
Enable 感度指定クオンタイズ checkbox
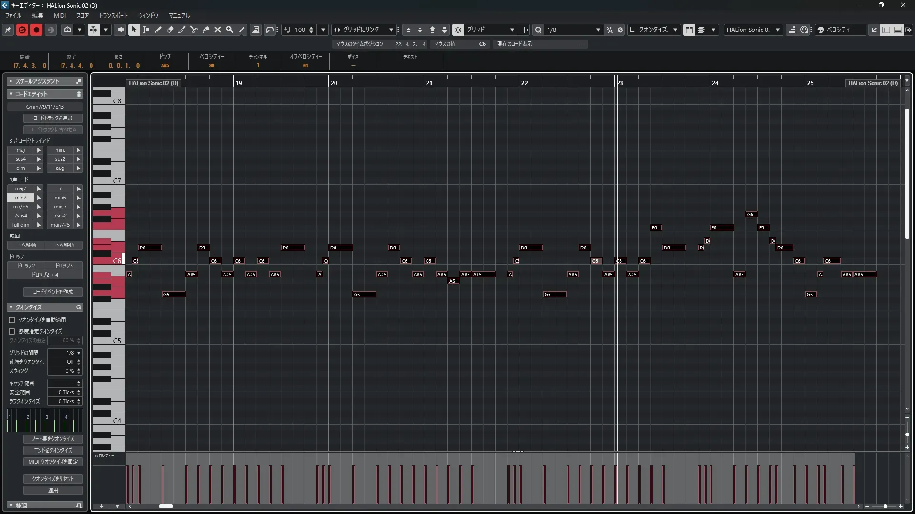[x=12, y=331]
